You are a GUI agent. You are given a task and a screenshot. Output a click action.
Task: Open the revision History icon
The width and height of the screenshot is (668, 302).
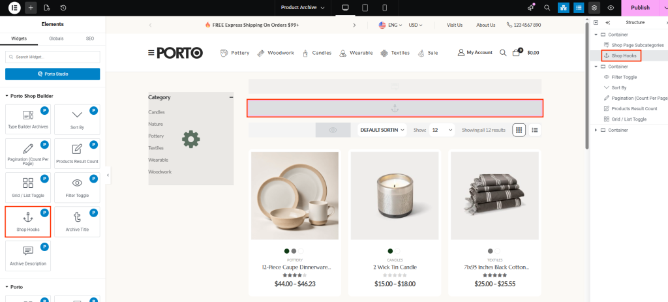pos(63,8)
